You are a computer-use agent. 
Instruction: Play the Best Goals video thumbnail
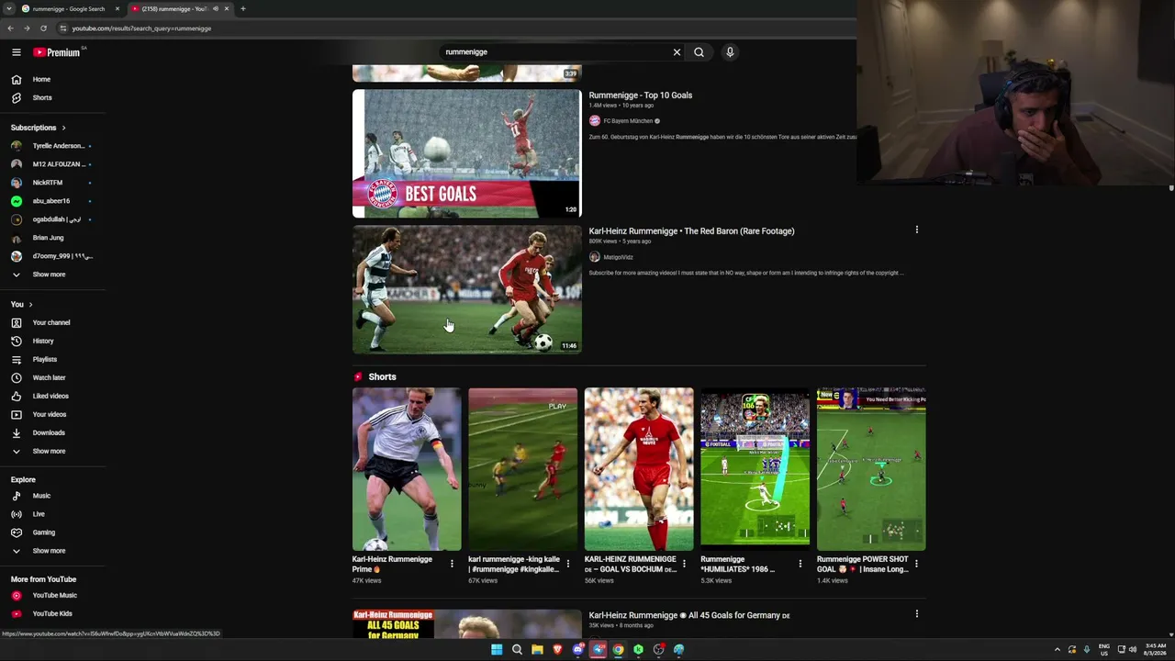(x=466, y=153)
